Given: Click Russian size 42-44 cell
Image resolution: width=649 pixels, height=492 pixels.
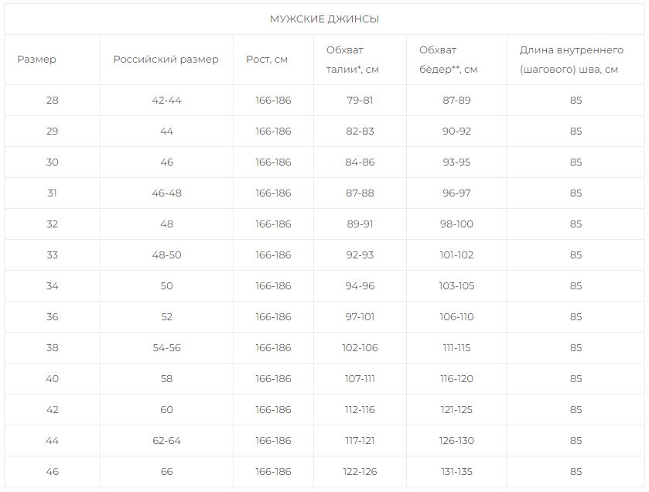Looking at the screenshot, I should point(166,101).
